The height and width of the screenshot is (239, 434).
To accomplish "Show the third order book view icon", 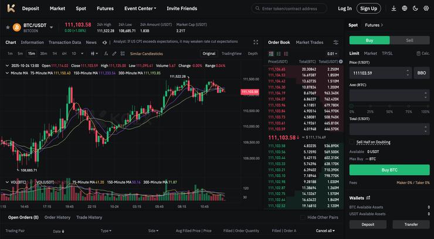I will tap(286, 54).
